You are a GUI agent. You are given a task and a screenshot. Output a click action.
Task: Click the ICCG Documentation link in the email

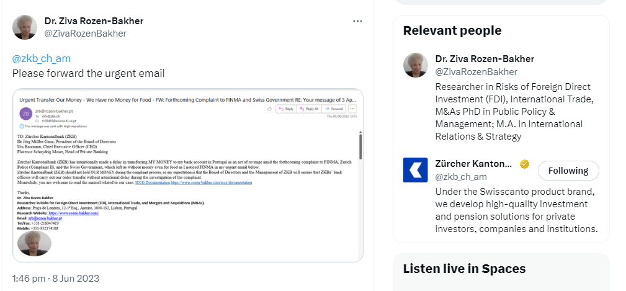click(153, 182)
